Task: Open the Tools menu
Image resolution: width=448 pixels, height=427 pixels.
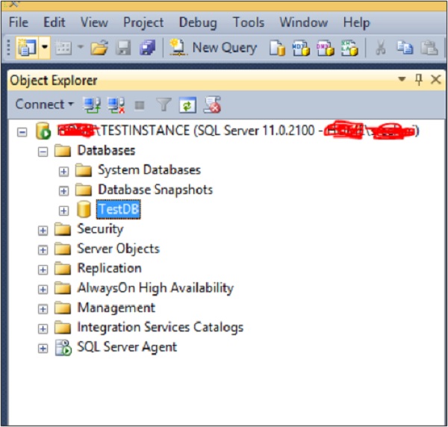Action: point(248,22)
